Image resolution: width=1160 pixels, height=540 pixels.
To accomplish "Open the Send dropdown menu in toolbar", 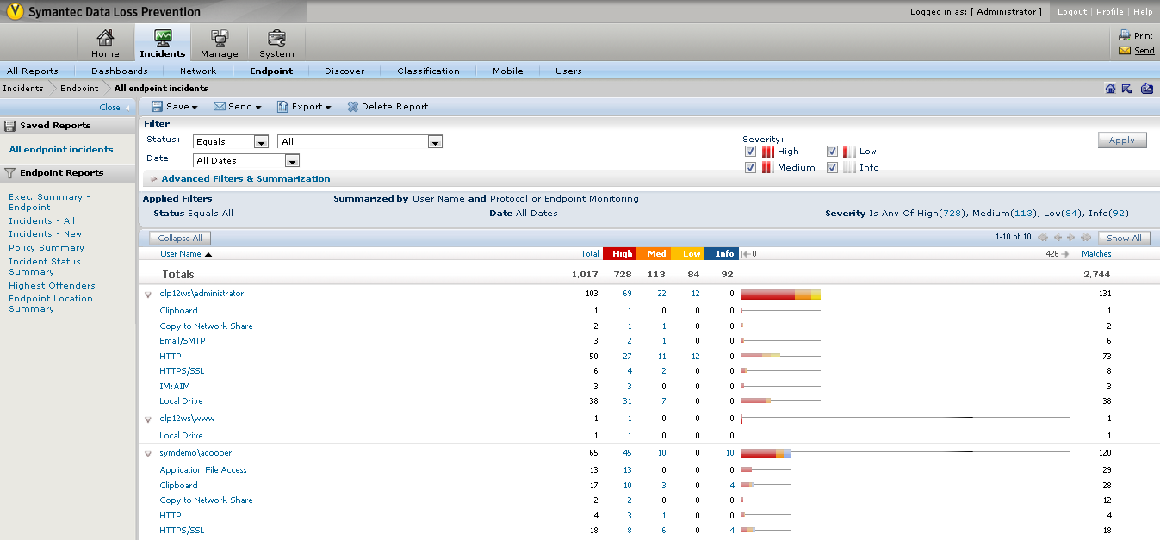I will 238,107.
